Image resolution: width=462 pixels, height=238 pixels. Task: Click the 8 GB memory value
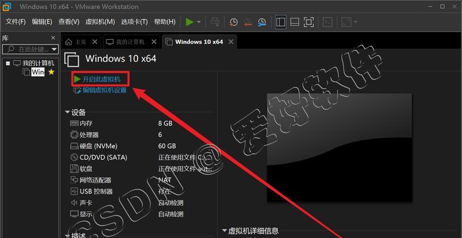pos(166,123)
